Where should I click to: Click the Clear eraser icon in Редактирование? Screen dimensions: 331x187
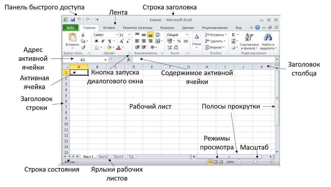coord(233,47)
